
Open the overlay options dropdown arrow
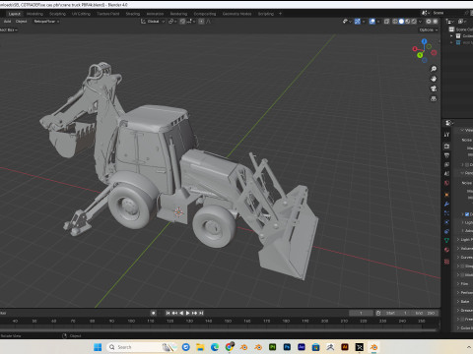coord(378,22)
